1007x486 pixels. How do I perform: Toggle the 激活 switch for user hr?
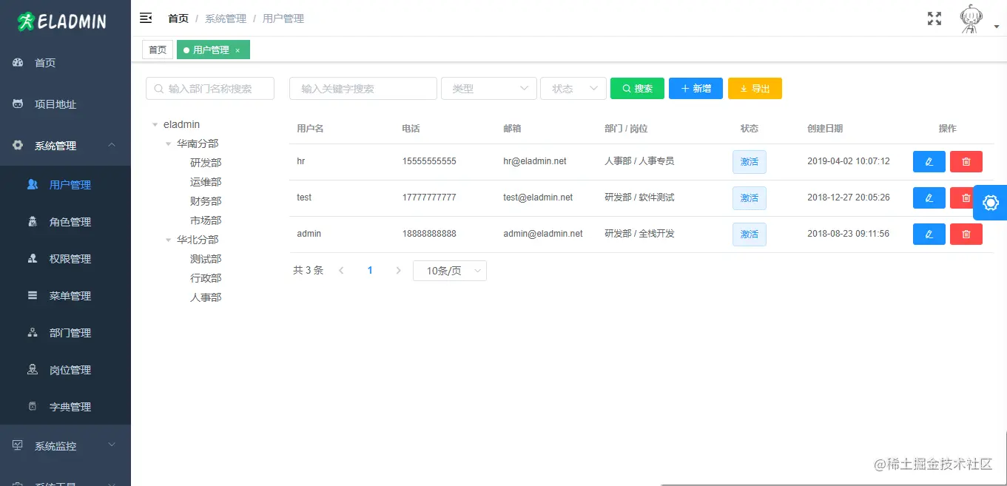(749, 161)
